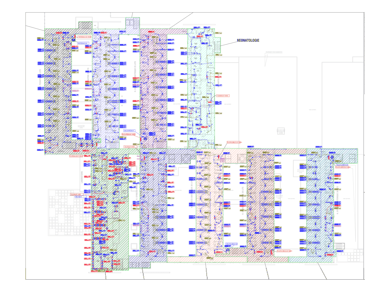Image resolution: width=365 pixels, height=283 pixels.
Task: Click the red TD.GYN.OBS.01.N1 N/S/O tag
Action: (234, 142)
